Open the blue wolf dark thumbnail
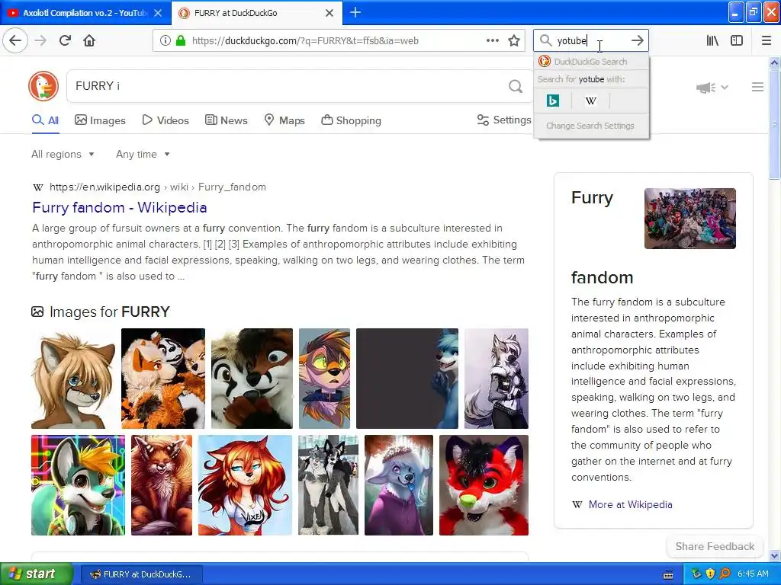This screenshot has height=585, width=781. 407,379
